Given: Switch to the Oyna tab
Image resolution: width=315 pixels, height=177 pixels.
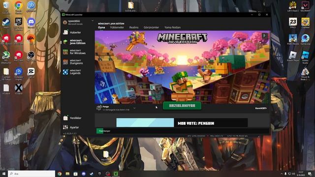Looking at the screenshot, I should [x=101, y=28].
